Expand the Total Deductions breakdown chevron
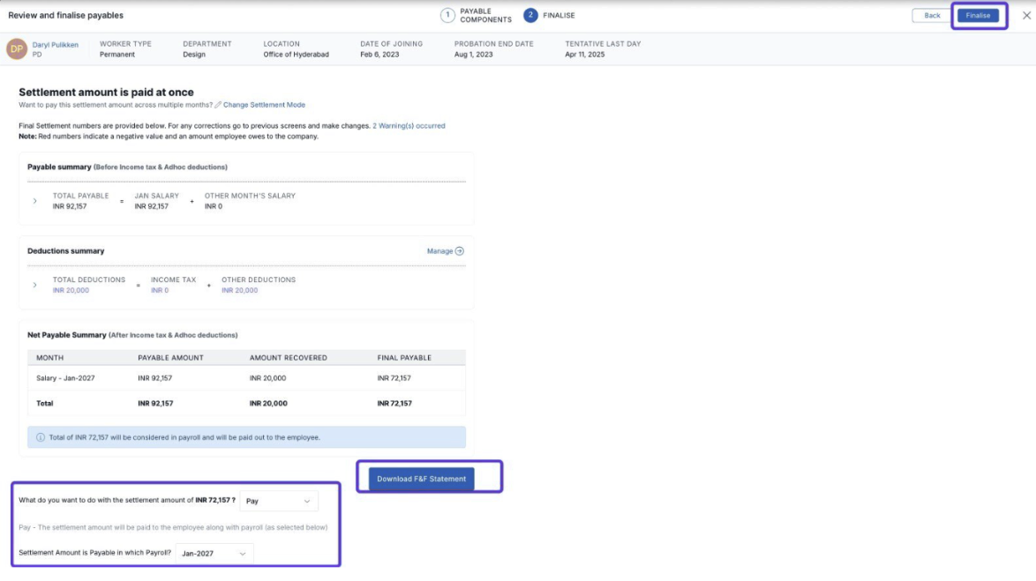Viewport: 1036px width, 581px height. (35, 285)
